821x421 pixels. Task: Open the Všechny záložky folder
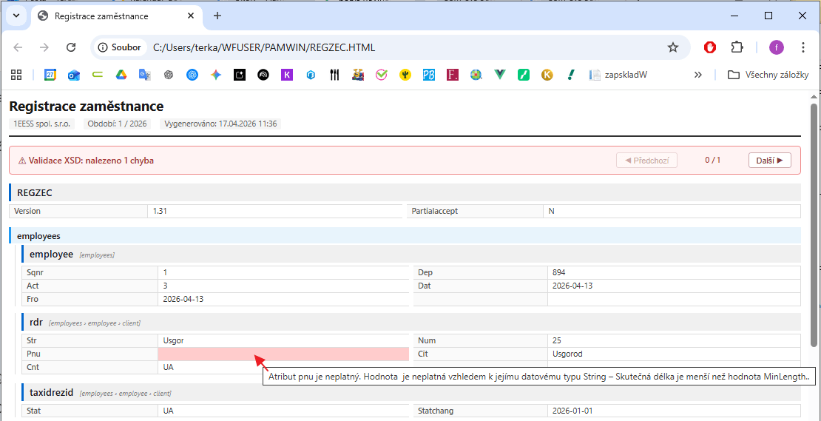click(768, 75)
